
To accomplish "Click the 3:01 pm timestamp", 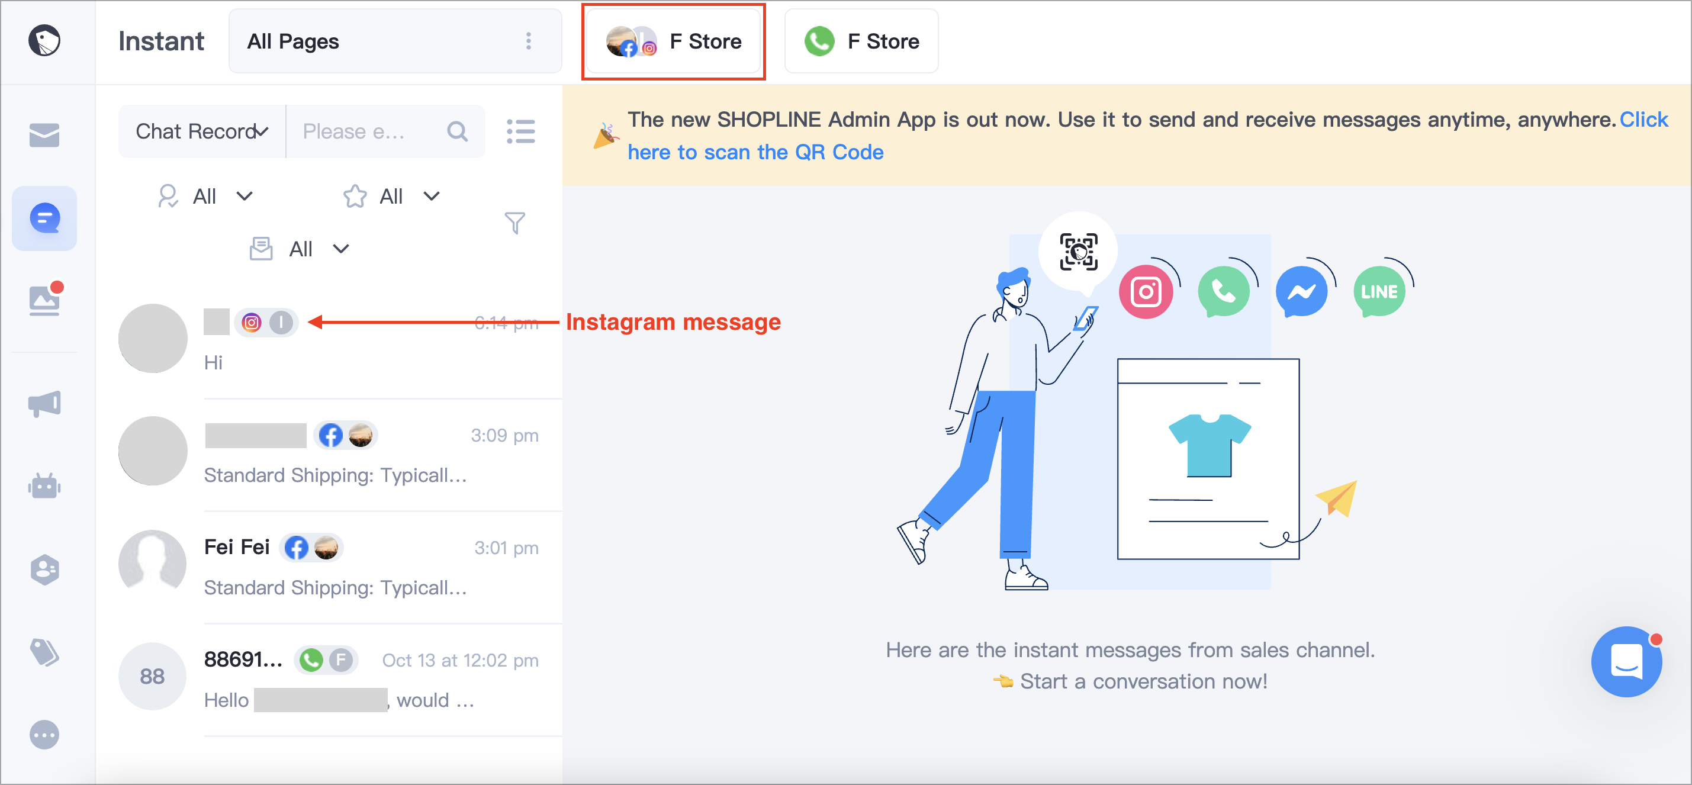I will (x=506, y=548).
